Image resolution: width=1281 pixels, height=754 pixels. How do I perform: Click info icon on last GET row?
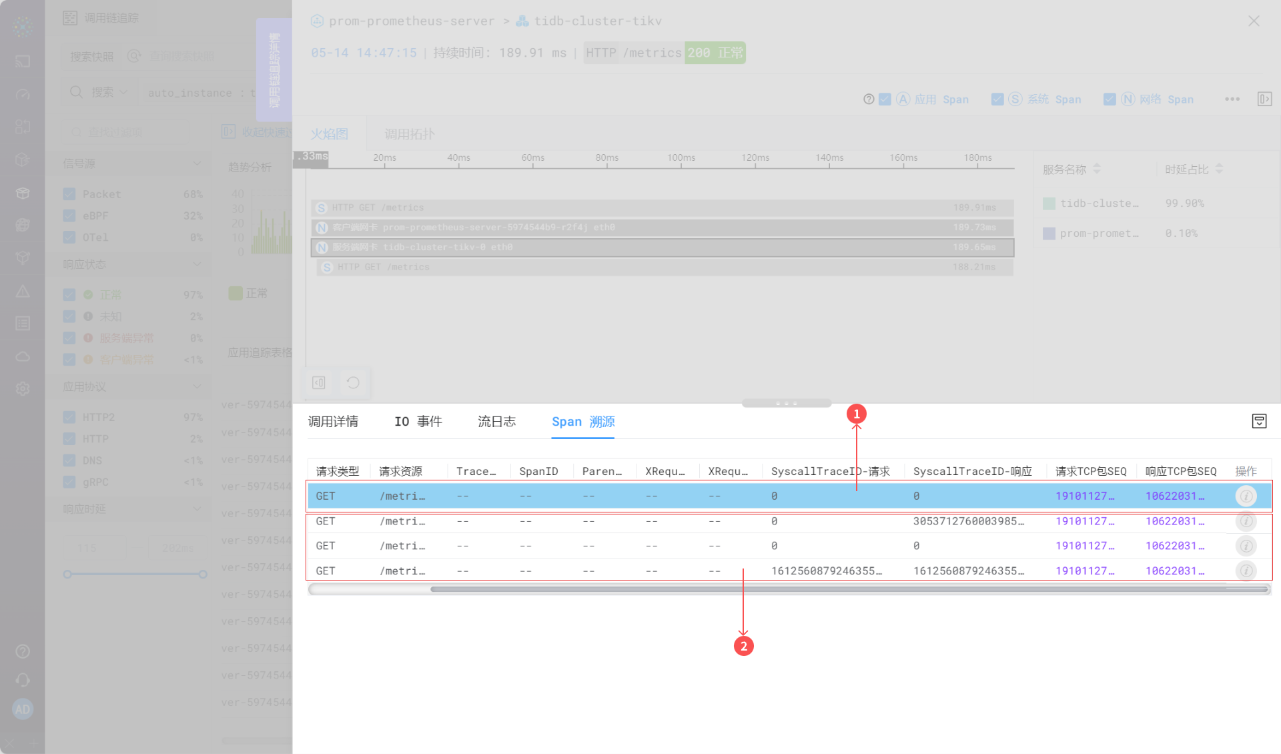coord(1246,571)
